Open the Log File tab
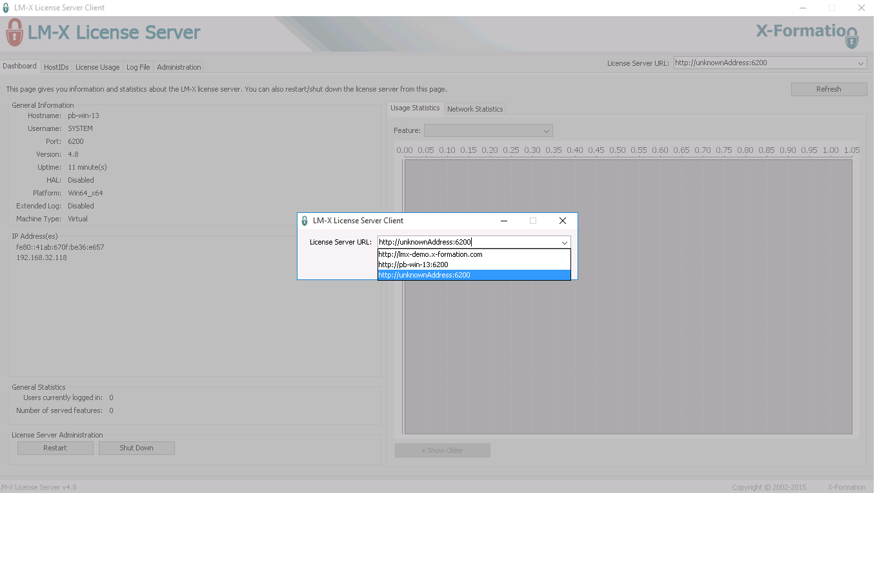This screenshot has height=573, width=877. point(138,67)
